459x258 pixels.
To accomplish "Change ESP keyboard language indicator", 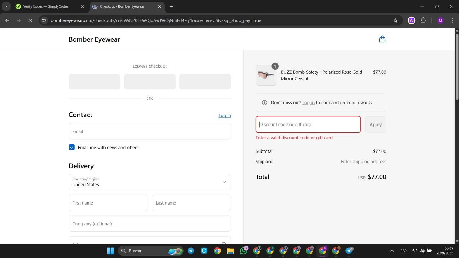I will pyautogui.click(x=404, y=251).
